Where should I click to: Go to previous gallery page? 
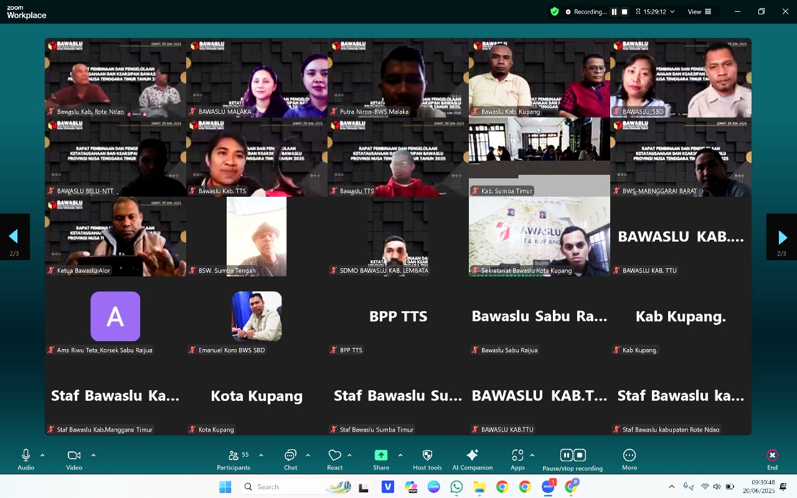pos(14,237)
